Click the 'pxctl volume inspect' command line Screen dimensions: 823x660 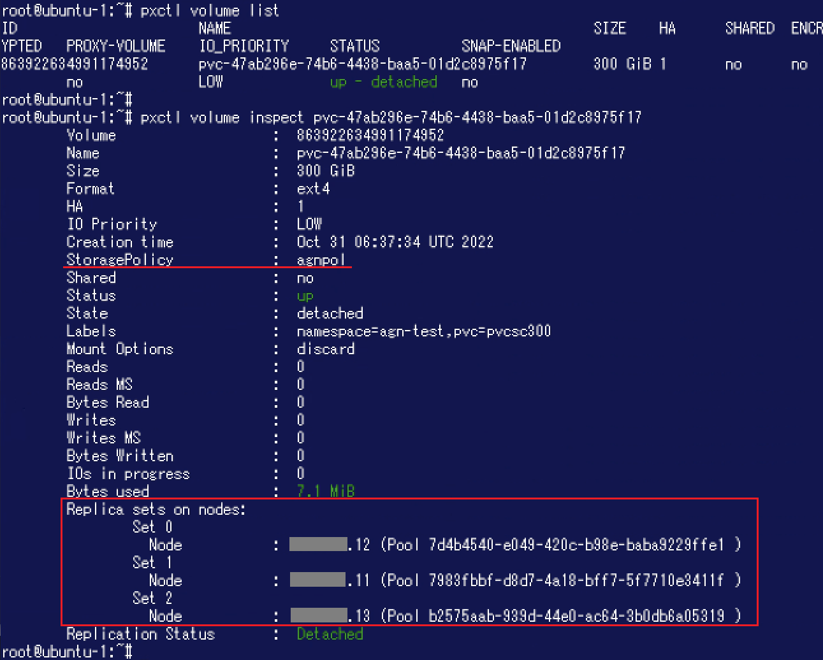click(x=321, y=117)
